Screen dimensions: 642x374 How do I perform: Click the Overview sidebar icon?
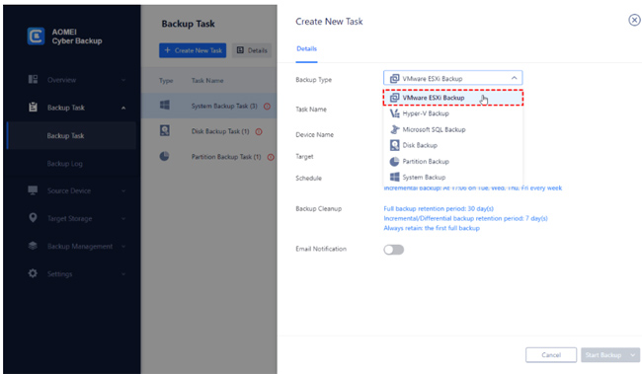(x=33, y=79)
